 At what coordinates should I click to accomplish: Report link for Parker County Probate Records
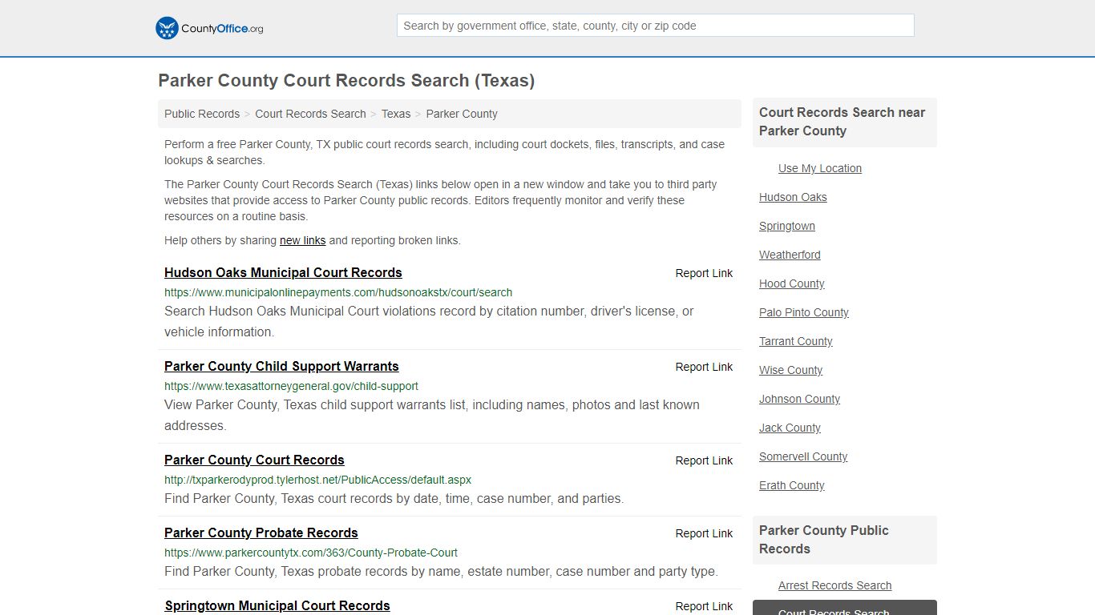coord(704,533)
